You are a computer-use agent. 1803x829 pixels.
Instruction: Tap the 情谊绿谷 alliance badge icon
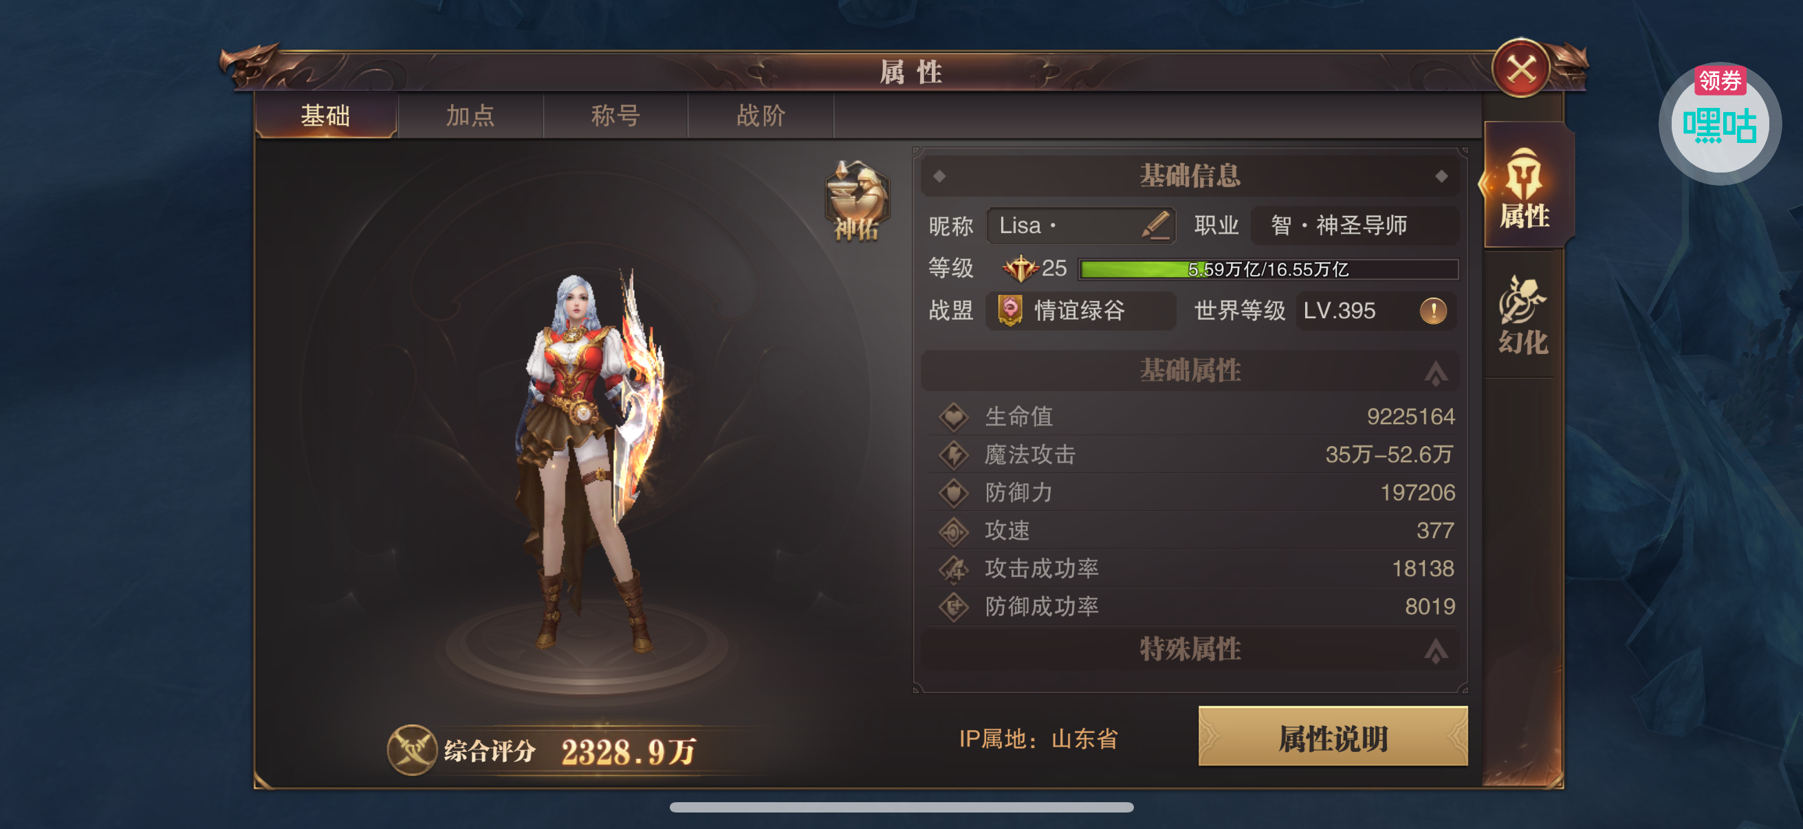(1010, 311)
